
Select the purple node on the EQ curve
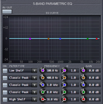point(30,39)
